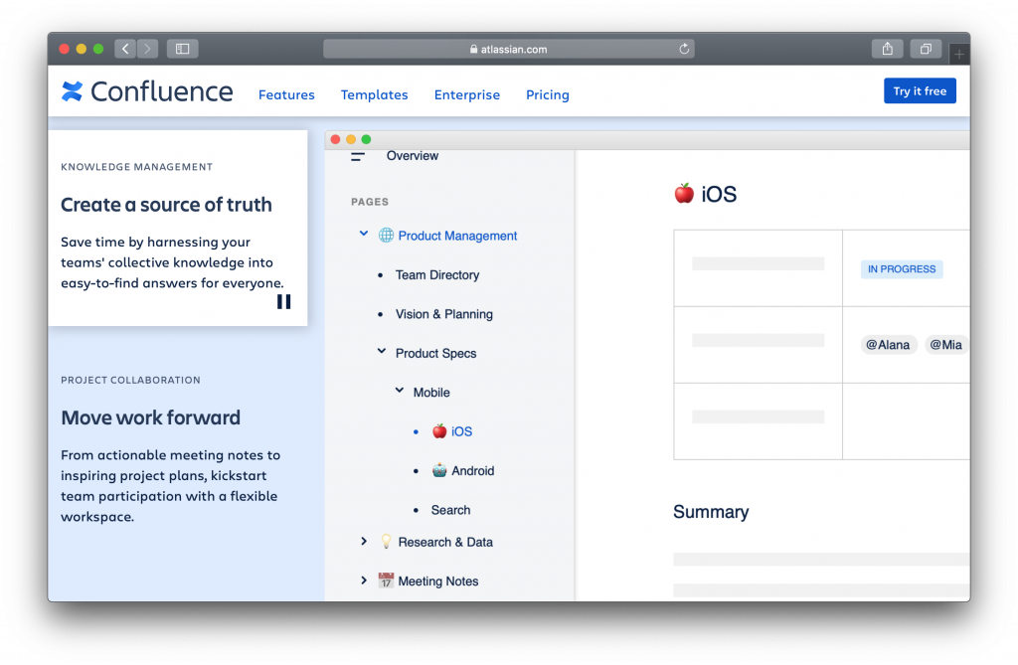This screenshot has width=1018, height=665.
Task: Click the atlassian.com address bar
Action: click(x=509, y=49)
